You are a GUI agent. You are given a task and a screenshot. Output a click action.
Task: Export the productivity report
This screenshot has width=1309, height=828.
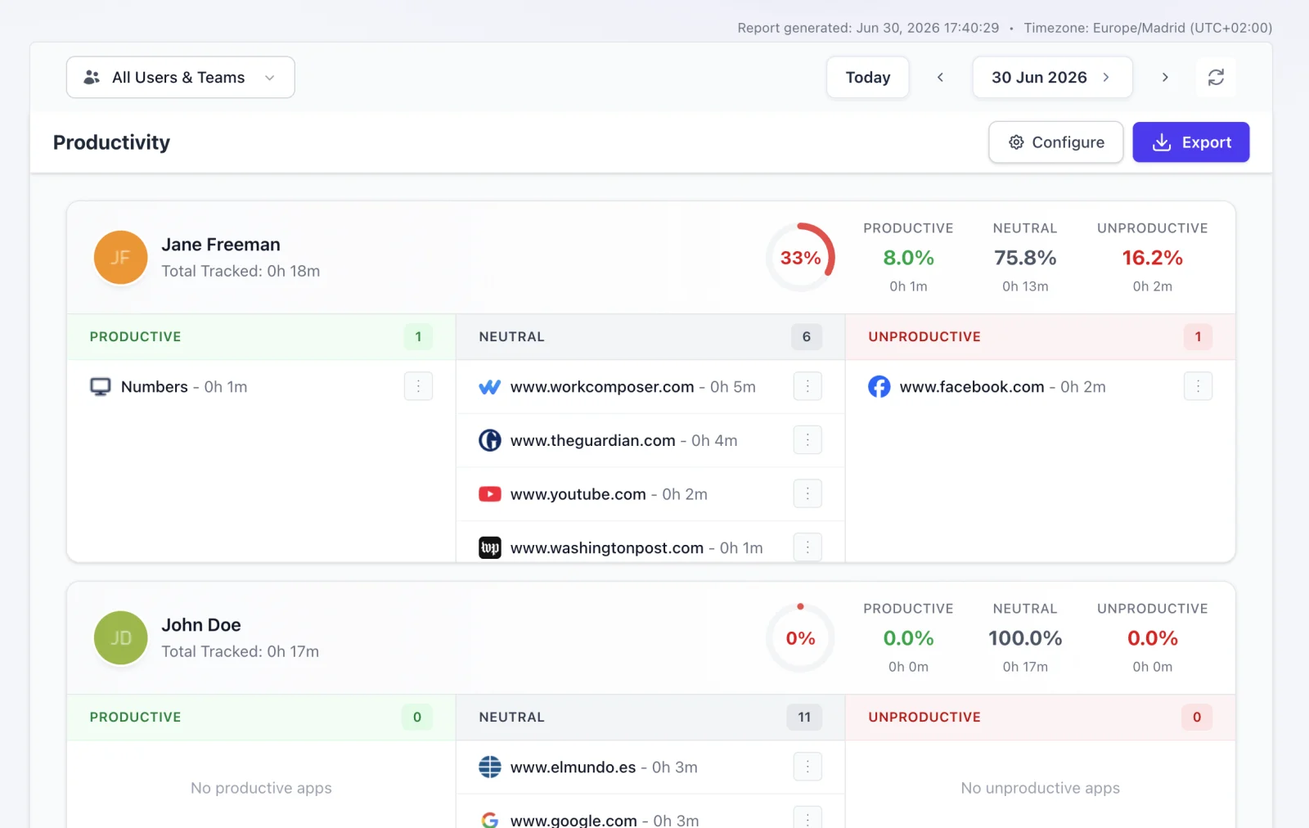(1190, 142)
